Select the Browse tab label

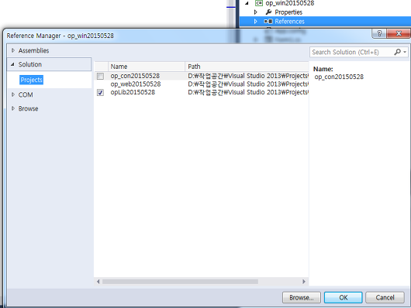[x=29, y=108]
